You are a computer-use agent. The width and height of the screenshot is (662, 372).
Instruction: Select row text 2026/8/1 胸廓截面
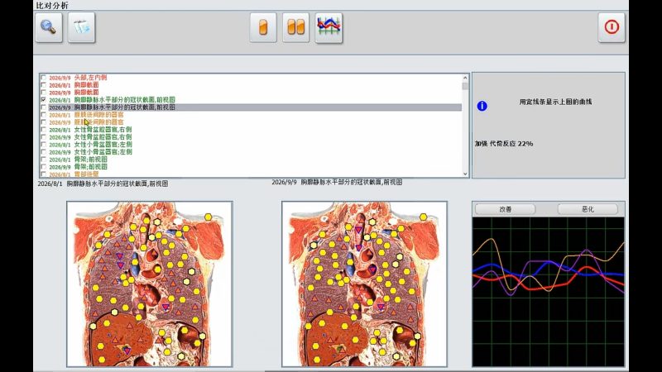[x=74, y=85]
